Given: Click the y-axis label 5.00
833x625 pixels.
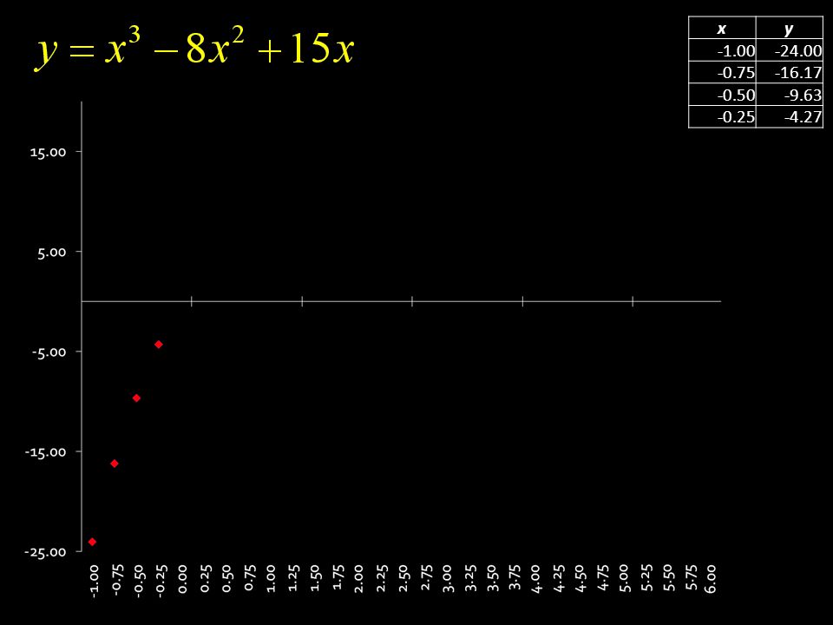Looking at the screenshot, I should coord(51,252).
